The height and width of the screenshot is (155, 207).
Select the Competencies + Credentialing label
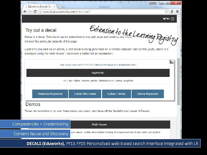[x=35, y=124]
